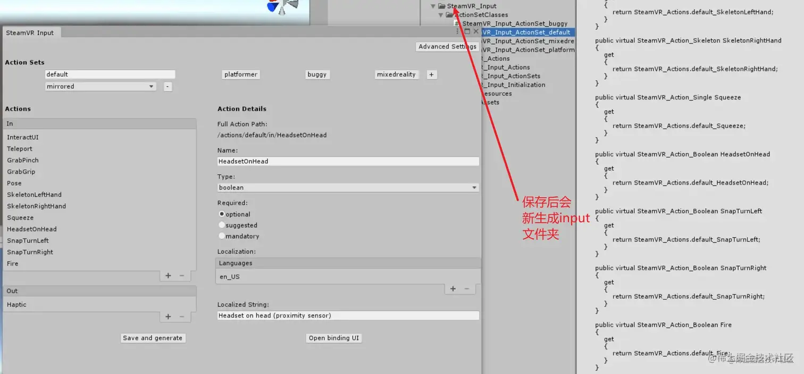
Task: Click the In actions list header
Action: click(99, 123)
